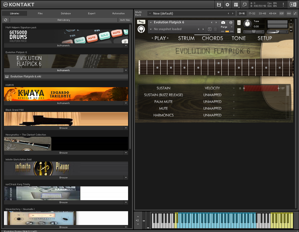
Task: Toggle instrument Solo with the S button
Action: 239,23
